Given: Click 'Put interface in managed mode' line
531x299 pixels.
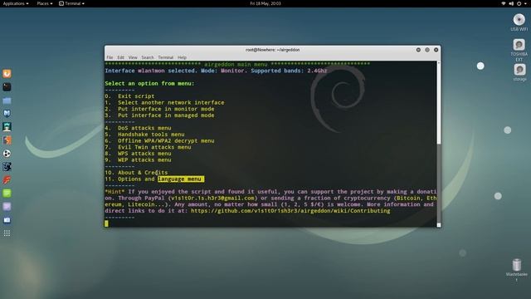Looking at the screenshot, I should [159, 115].
